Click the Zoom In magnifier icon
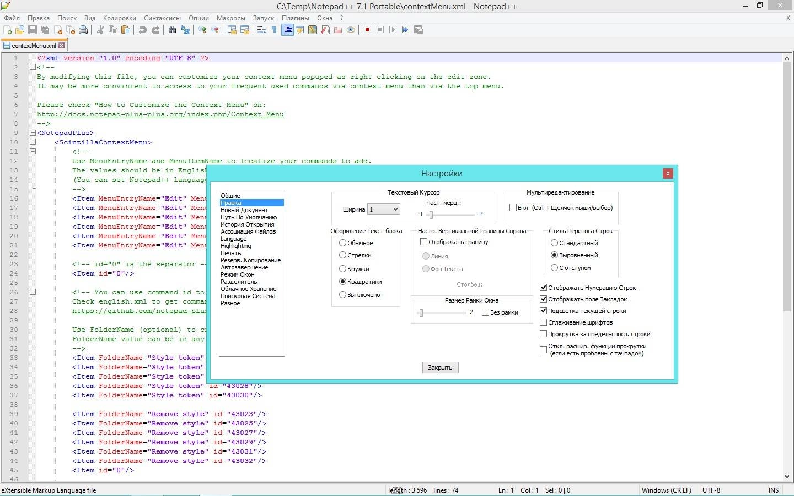The width and height of the screenshot is (794, 496). [202, 30]
